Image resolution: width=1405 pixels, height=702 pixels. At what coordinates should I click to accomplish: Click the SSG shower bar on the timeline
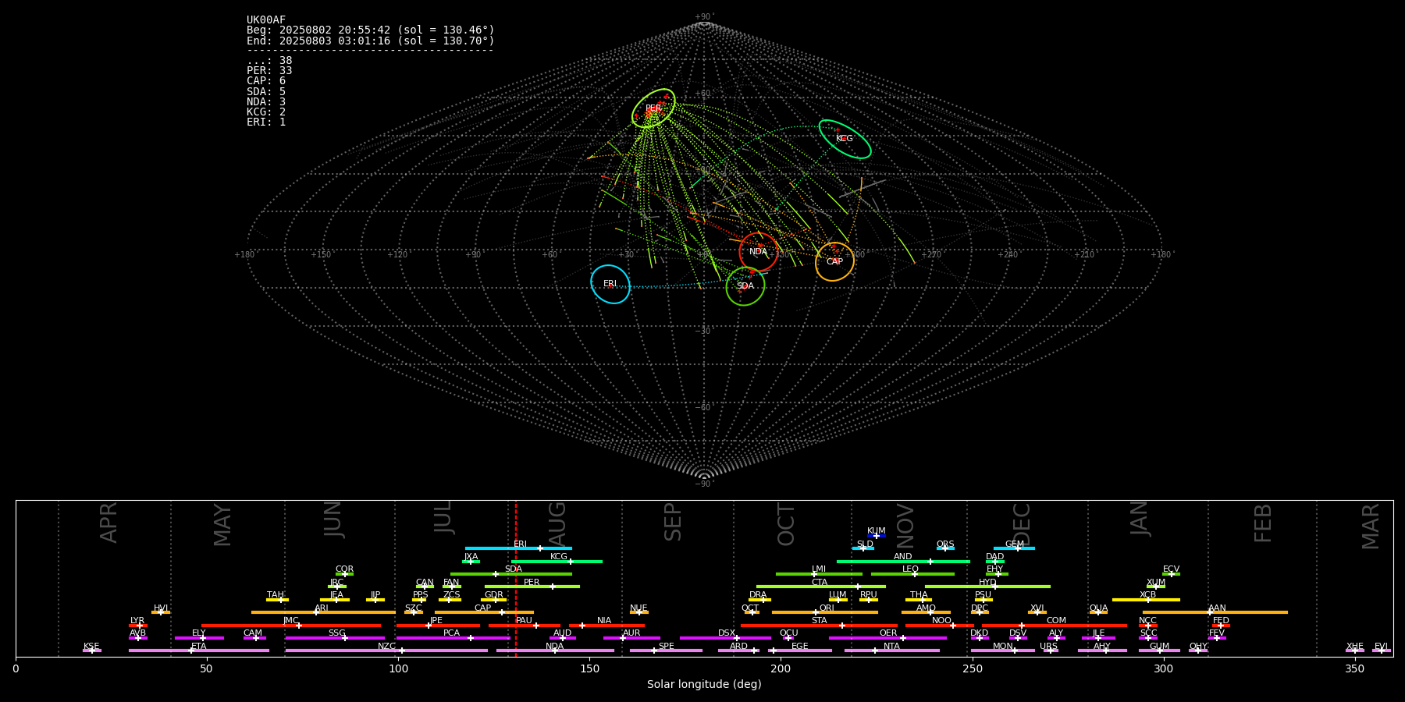pyautogui.click(x=335, y=638)
